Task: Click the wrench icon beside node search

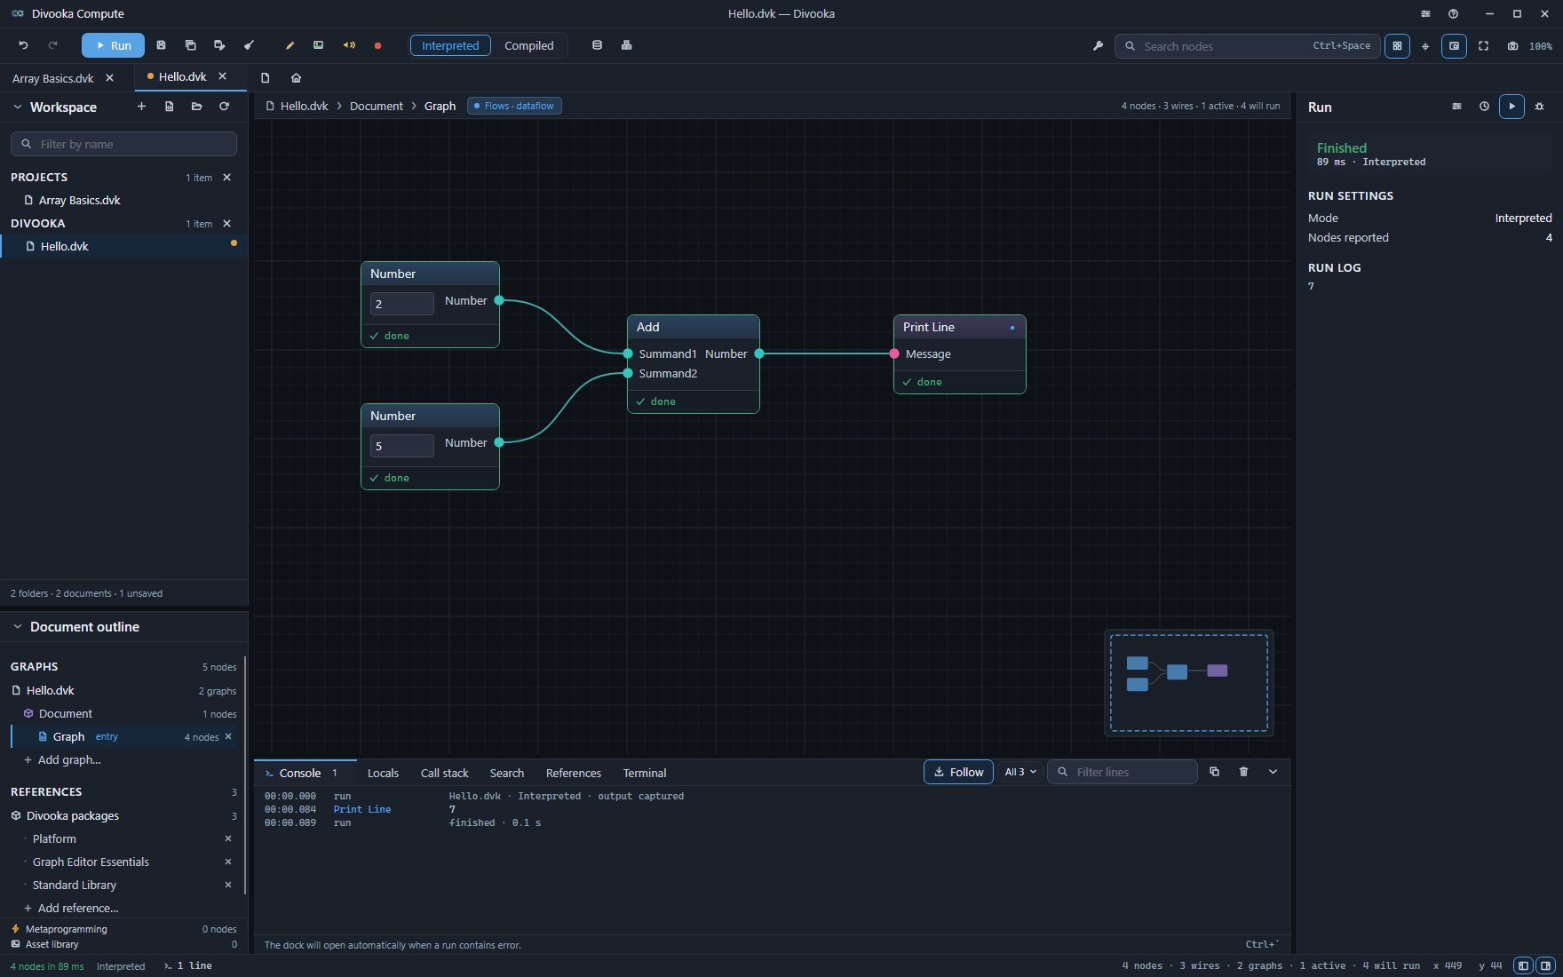Action: pyautogui.click(x=1098, y=46)
